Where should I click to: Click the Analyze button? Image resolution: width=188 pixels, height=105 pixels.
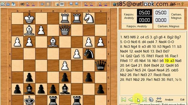pos(169,100)
